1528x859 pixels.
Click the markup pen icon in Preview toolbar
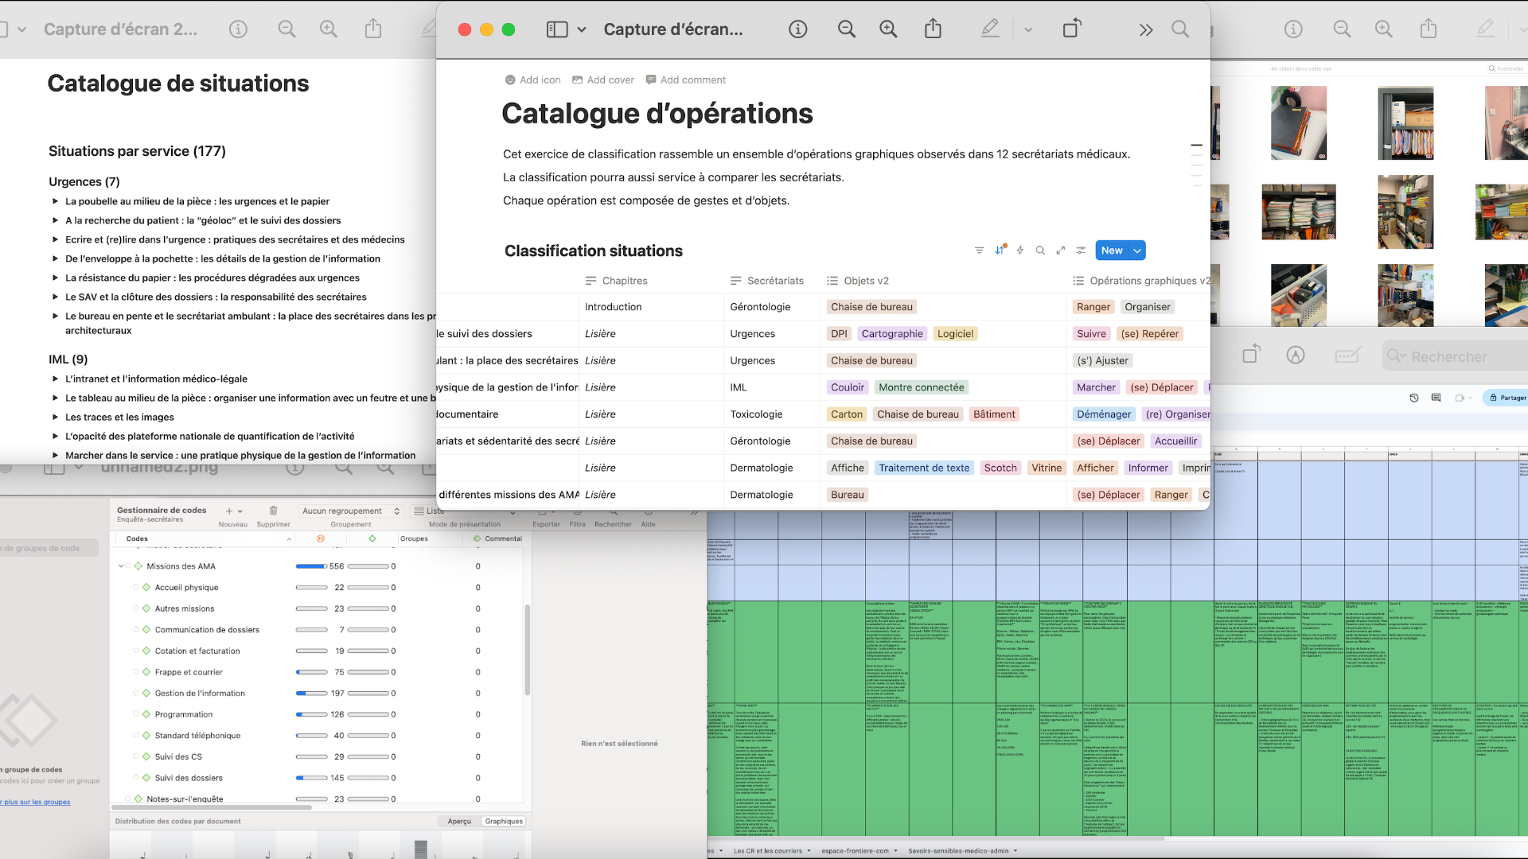[989, 29]
